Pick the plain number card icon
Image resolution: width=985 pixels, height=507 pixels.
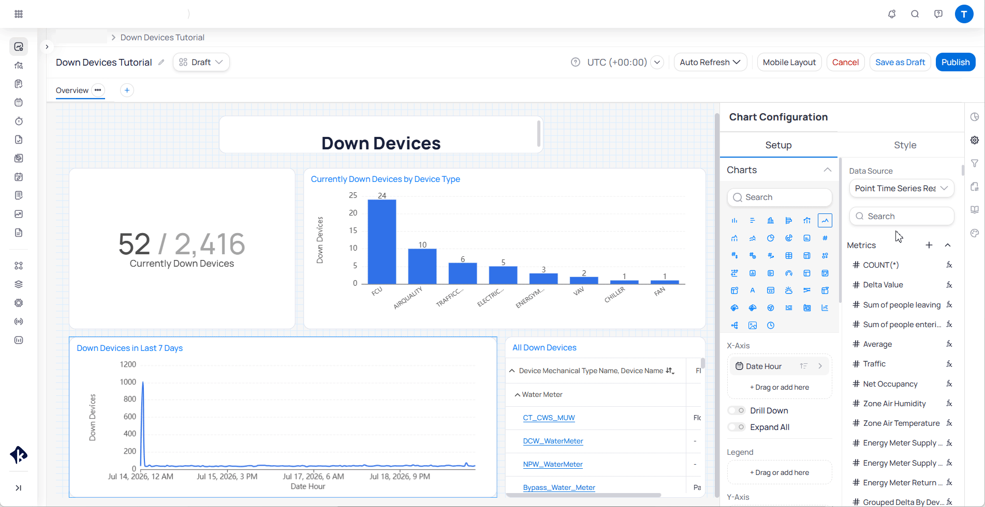[825, 238]
